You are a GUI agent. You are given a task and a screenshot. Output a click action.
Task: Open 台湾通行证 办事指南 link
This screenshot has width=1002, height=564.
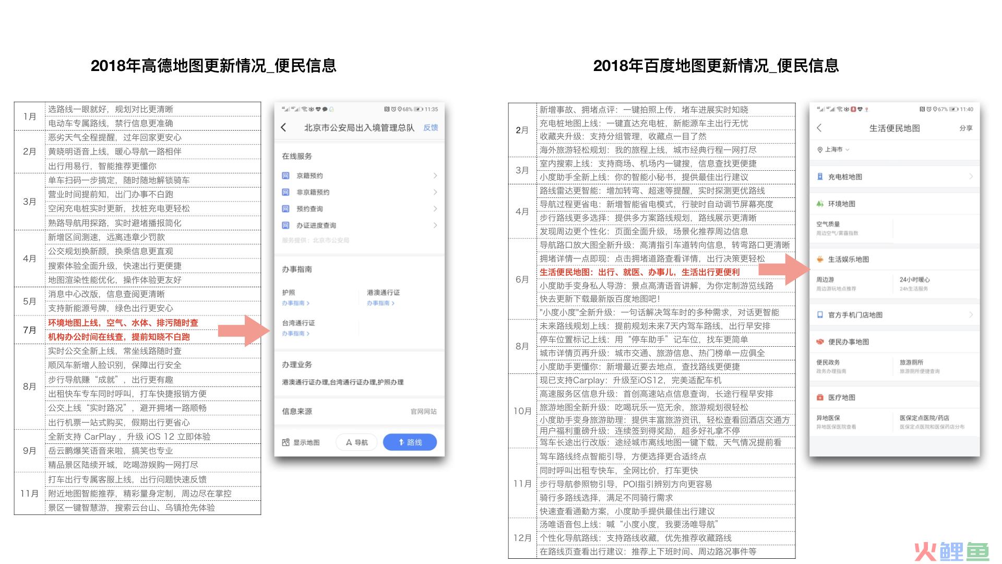pos(296,333)
